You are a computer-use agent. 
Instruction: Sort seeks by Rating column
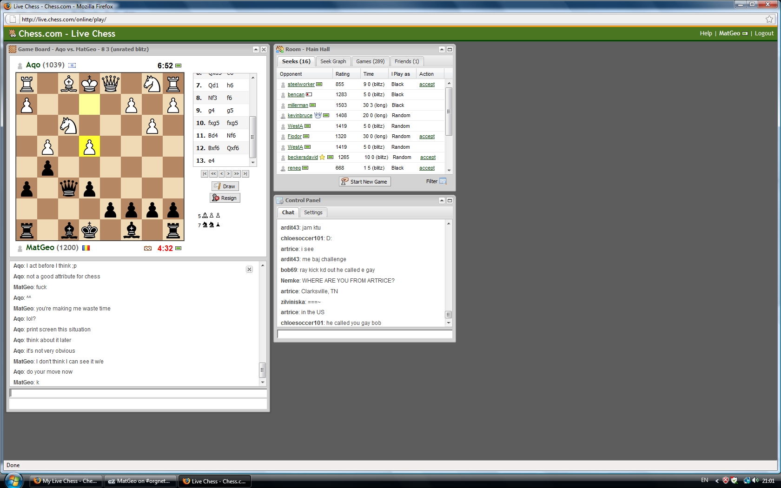347,74
